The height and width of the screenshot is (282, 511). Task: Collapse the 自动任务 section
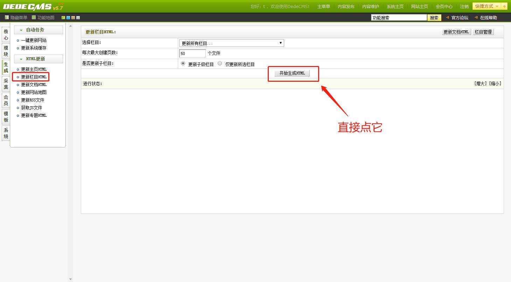38,30
